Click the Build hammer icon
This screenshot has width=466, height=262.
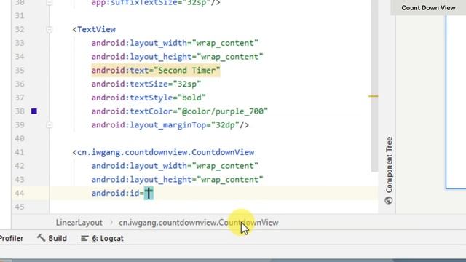tap(41, 238)
